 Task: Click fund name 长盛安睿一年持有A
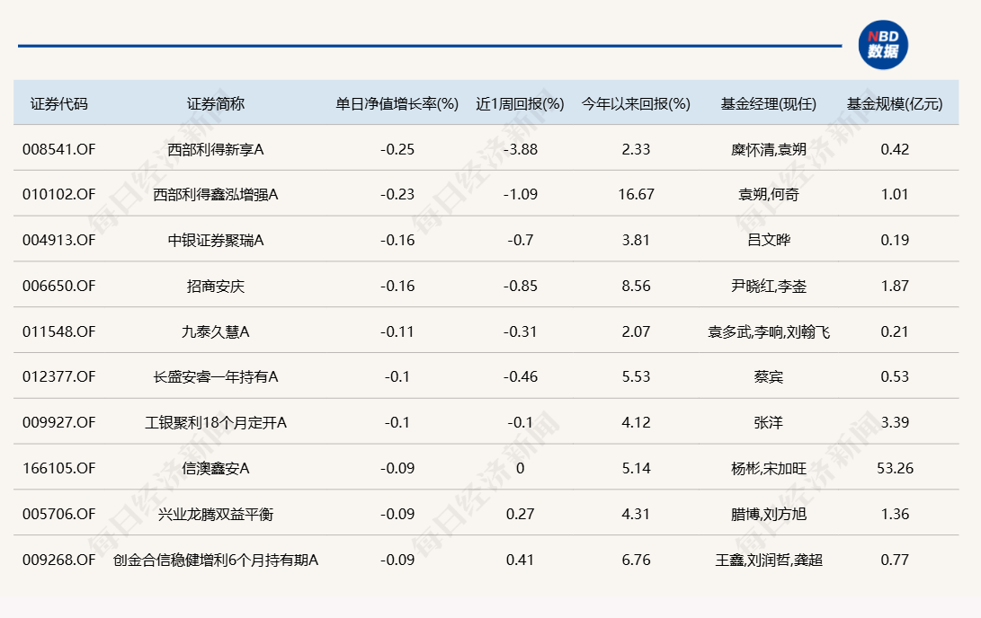215,376
